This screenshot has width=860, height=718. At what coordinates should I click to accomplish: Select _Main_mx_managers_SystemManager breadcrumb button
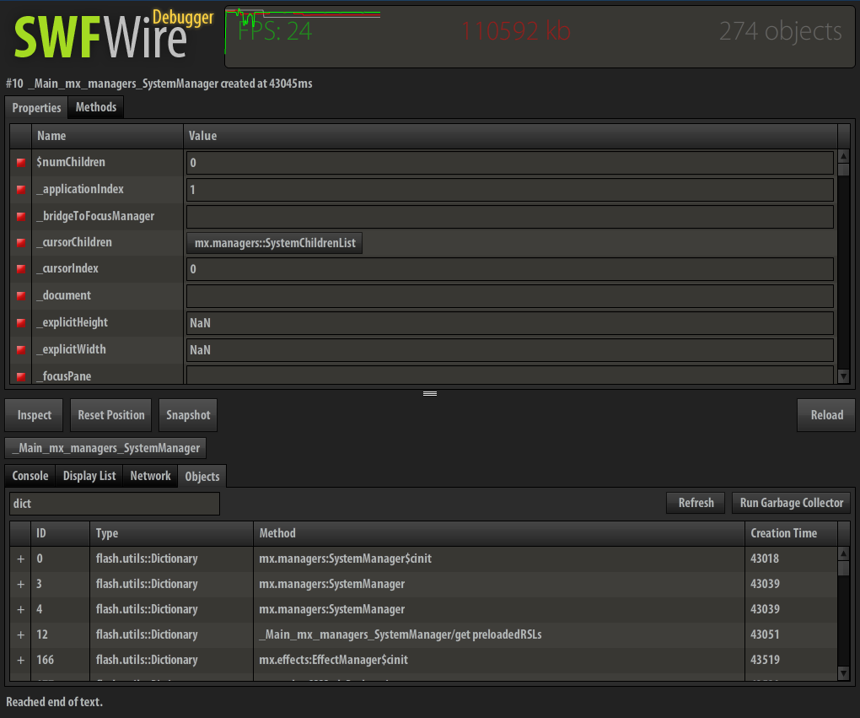click(x=106, y=448)
